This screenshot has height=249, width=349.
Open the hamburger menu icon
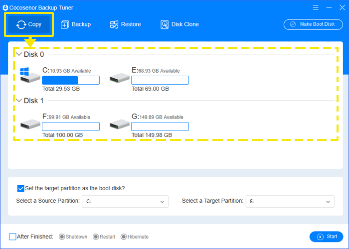click(316, 7)
